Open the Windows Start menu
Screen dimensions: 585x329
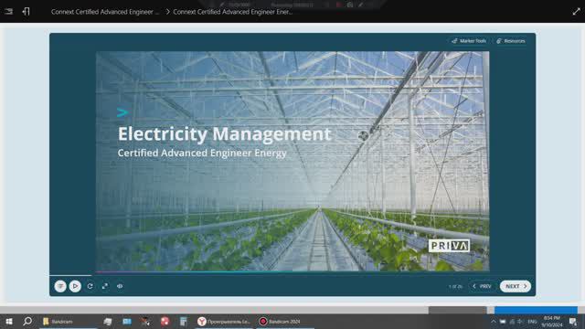coord(9,322)
